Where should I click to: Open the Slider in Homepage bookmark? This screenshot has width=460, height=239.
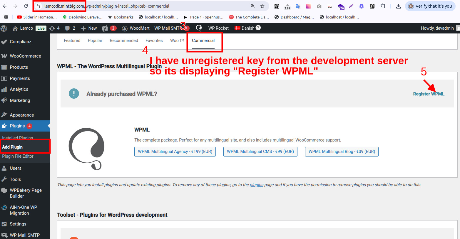tap(37, 17)
